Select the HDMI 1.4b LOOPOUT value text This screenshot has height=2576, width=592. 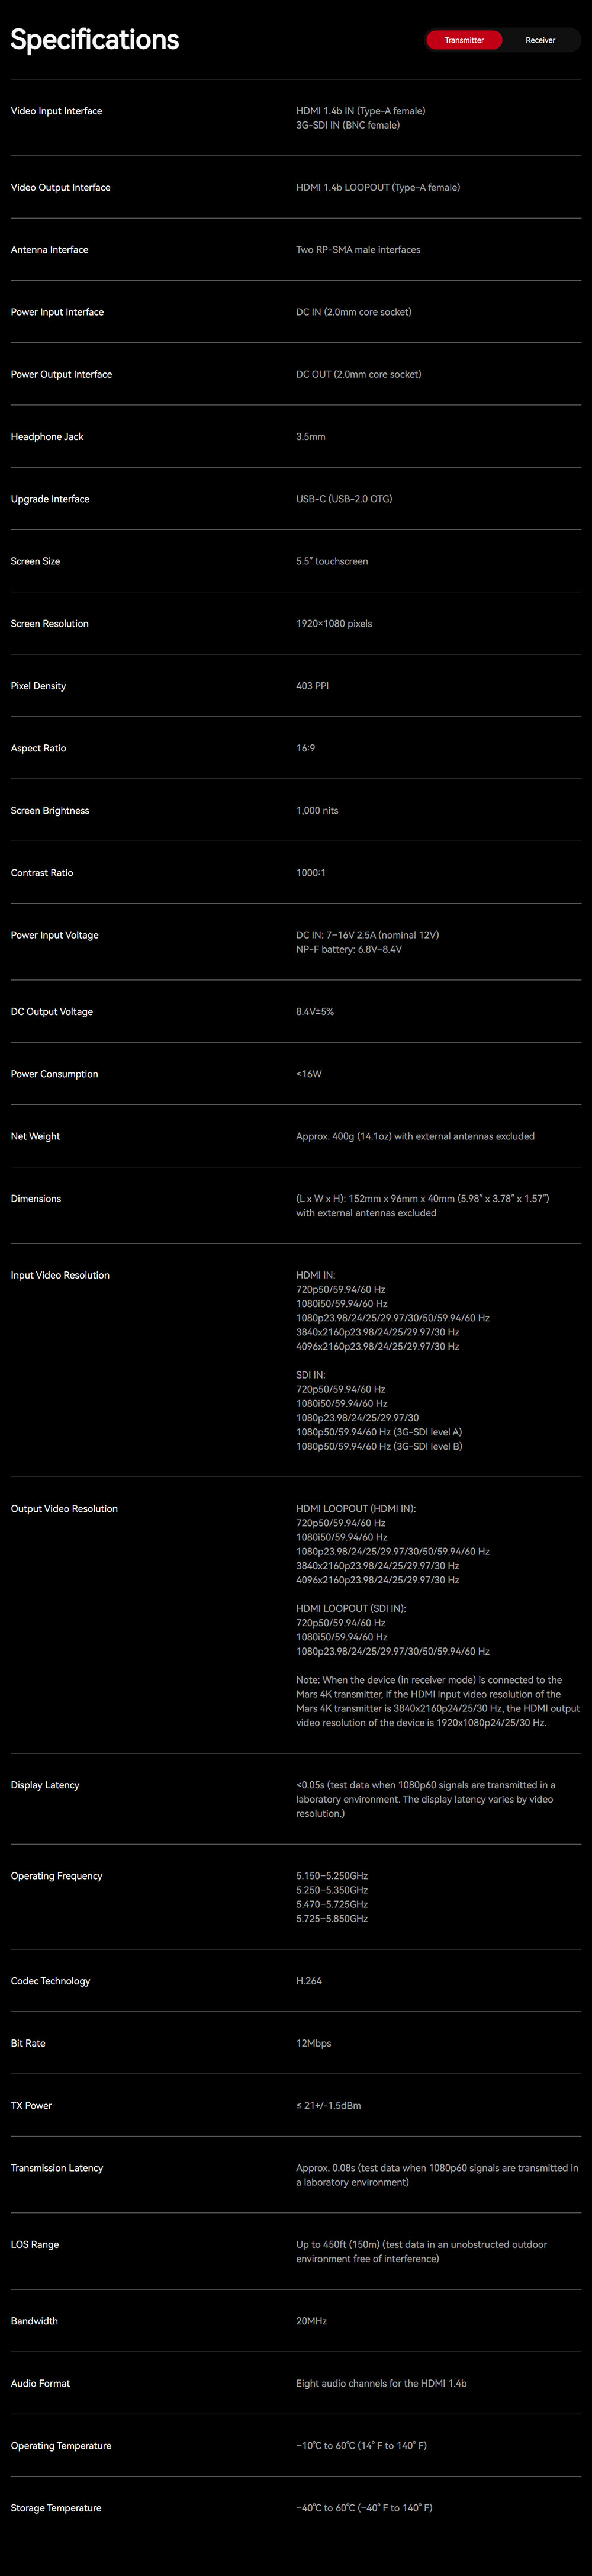tap(377, 187)
